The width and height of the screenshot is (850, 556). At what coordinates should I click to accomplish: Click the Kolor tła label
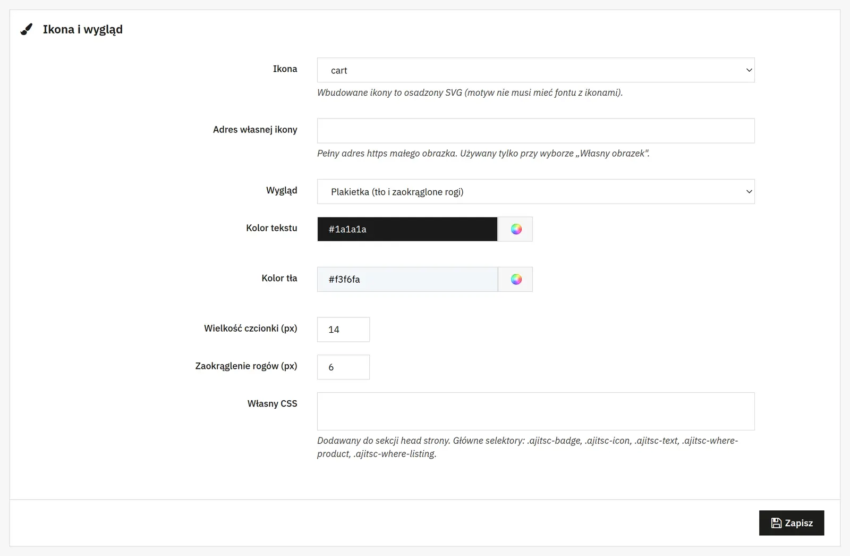coord(279,278)
